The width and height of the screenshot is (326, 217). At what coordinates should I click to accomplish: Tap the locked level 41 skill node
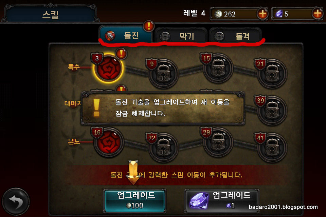tap(272, 147)
